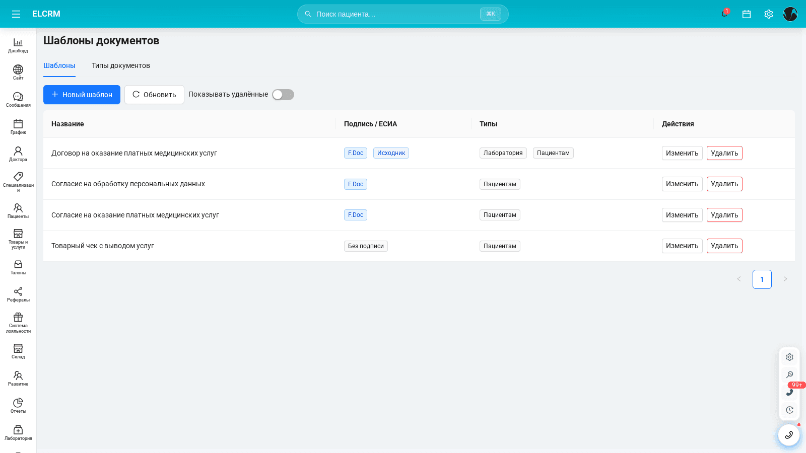Click Удалить for Товарный чек
The height and width of the screenshot is (453, 806).
(x=724, y=246)
